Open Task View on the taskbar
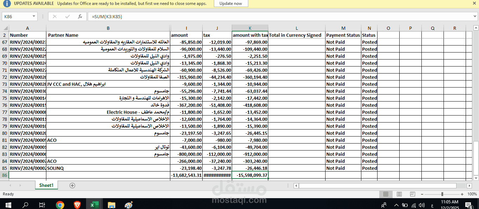 (x=42, y=205)
